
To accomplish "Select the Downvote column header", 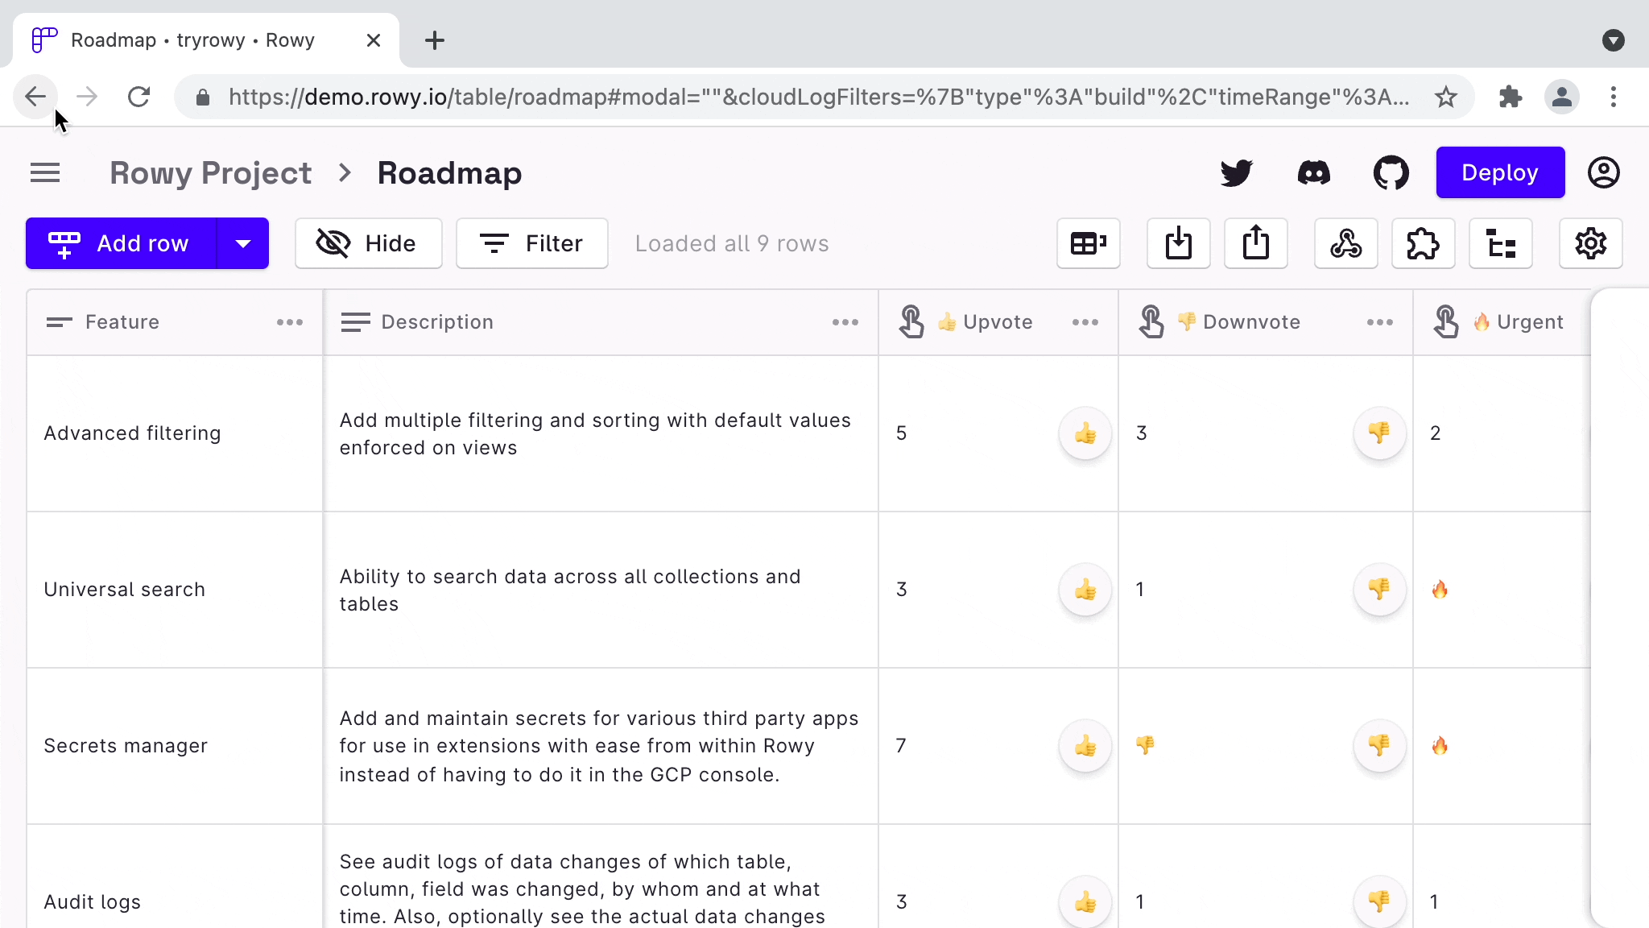I will [1266, 322].
